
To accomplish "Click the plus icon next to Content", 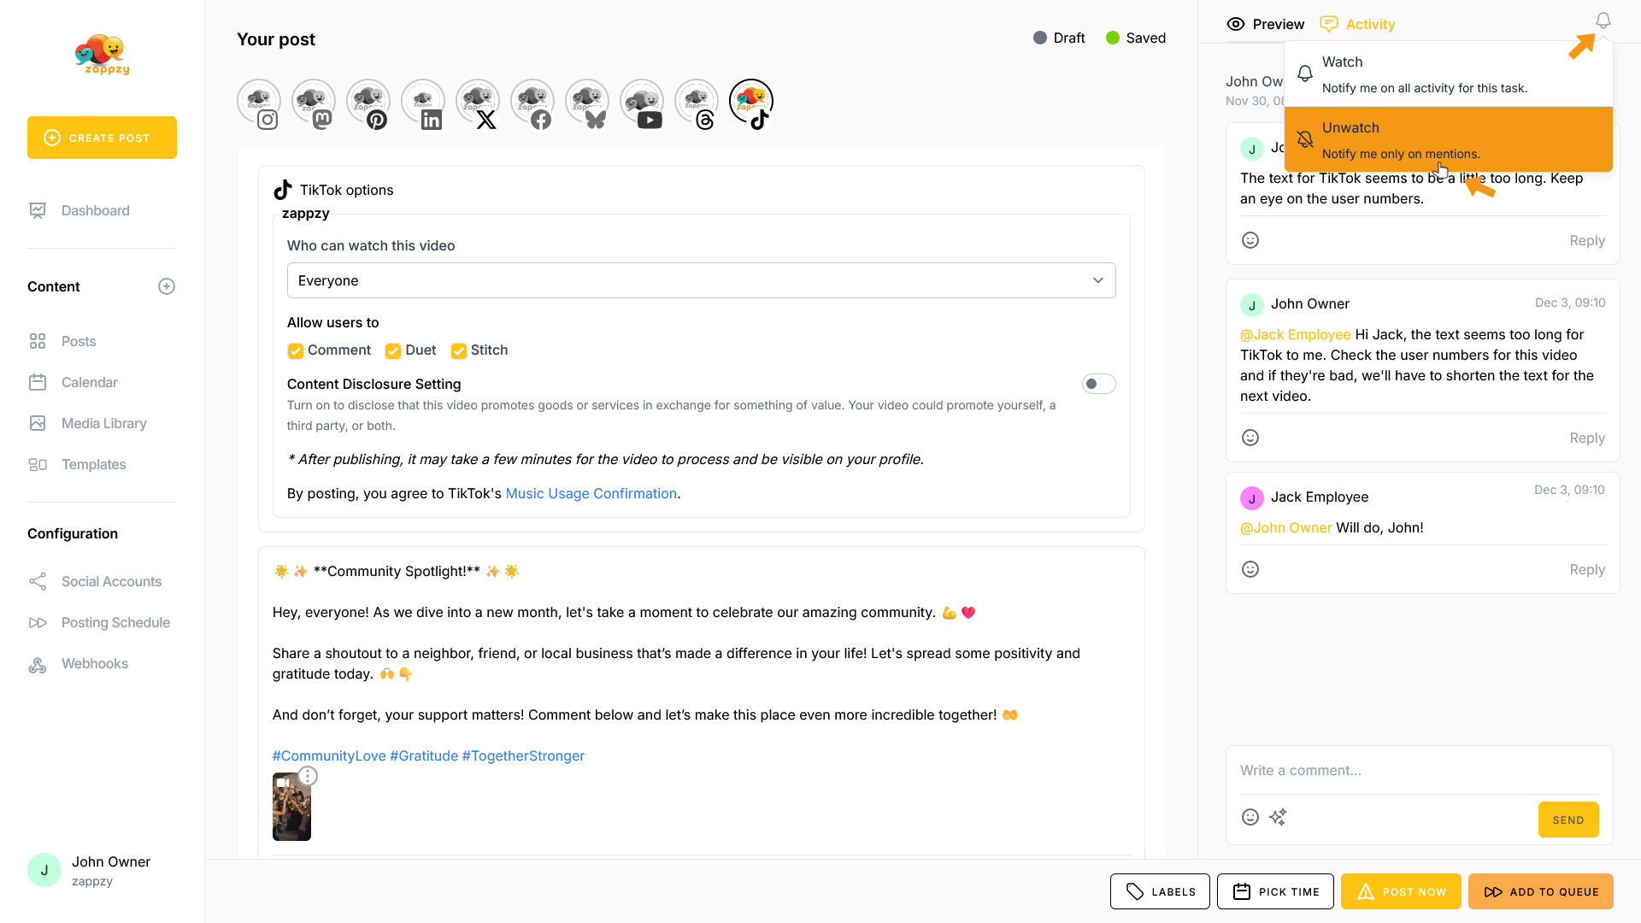I will (x=167, y=286).
